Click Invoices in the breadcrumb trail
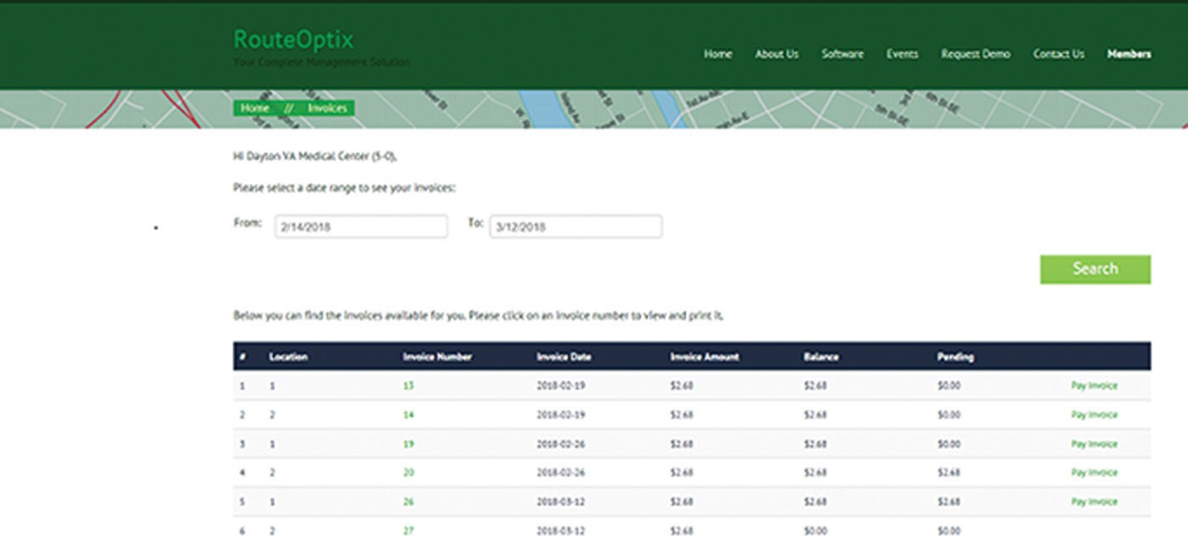The width and height of the screenshot is (1188, 544). pyautogui.click(x=326, y=109)
